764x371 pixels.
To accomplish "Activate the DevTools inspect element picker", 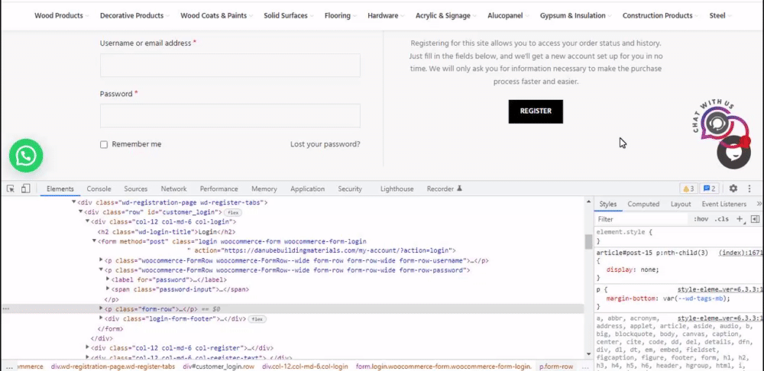I will point(10,189).
